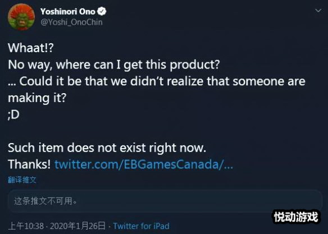
Task: Click the 'Such item does not exist' line
Action: click(x=107, y=148)
